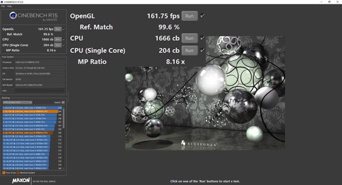Click the small OpenGL score 161.75 fps in left panel
The image size is (342, 185).
(x=45, y=29)
